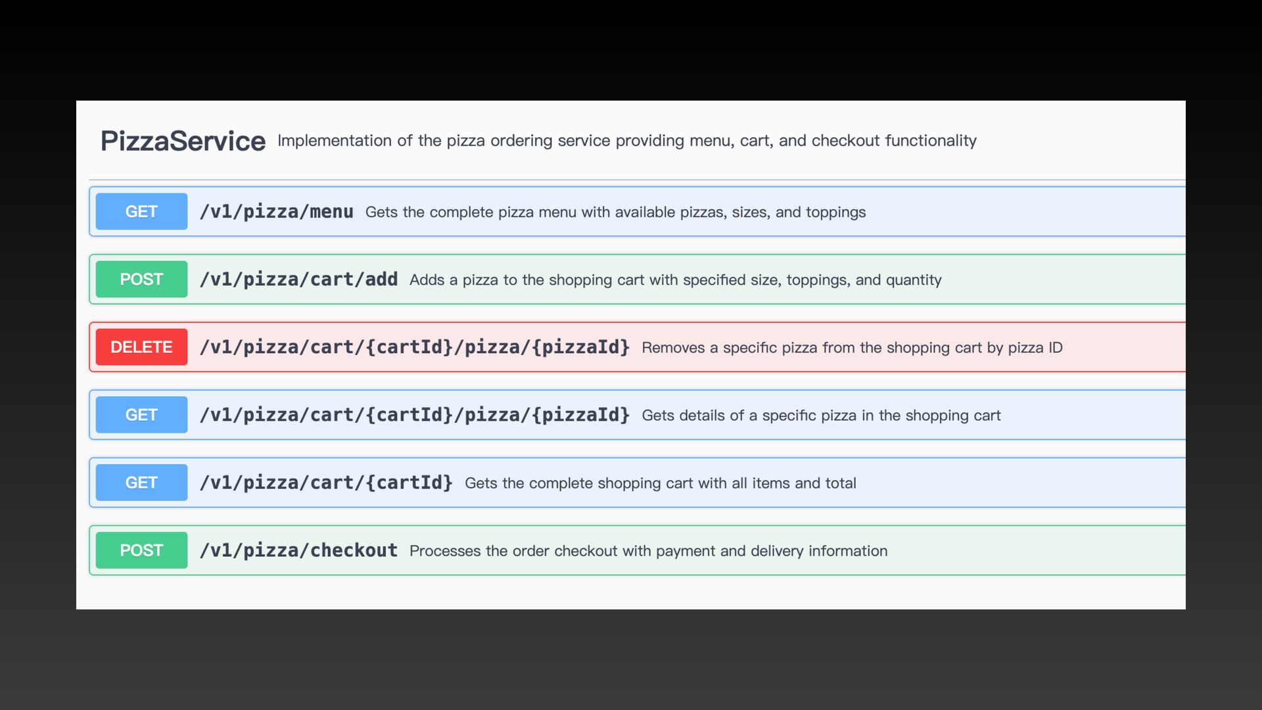Click the POST badge for checkout endpoint
The height and width of the screenshot is (710, 1262).
pos(141,550)
